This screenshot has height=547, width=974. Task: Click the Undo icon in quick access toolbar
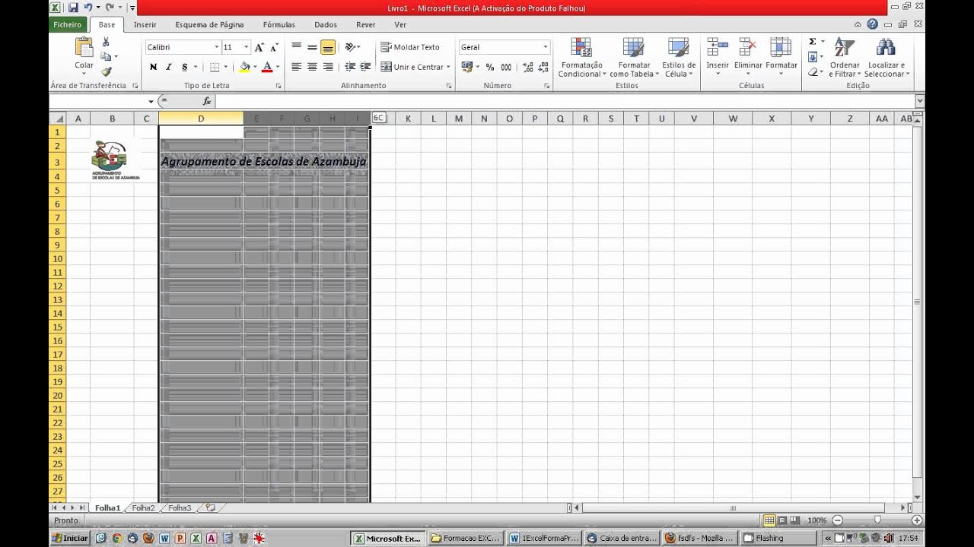[x=88, y=8]
